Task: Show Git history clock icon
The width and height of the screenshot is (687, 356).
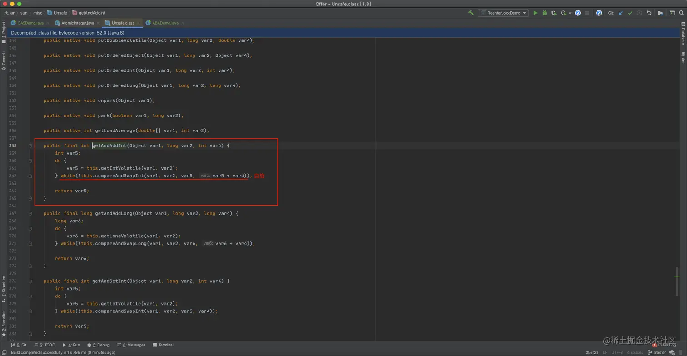Action: (639, 13)
